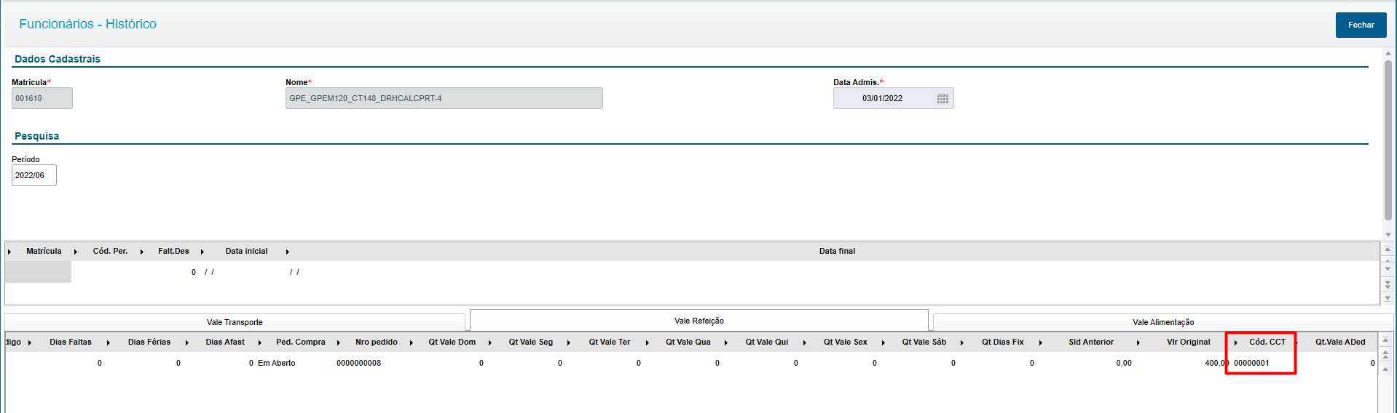Jump to first row in Vale Refeição grid
Viewport: 1397px width, 413px height.
(1386, 340)
